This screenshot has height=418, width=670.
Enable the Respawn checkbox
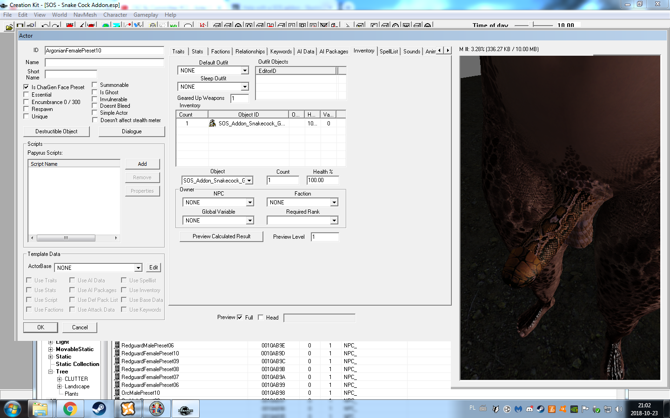pos(27,109)
